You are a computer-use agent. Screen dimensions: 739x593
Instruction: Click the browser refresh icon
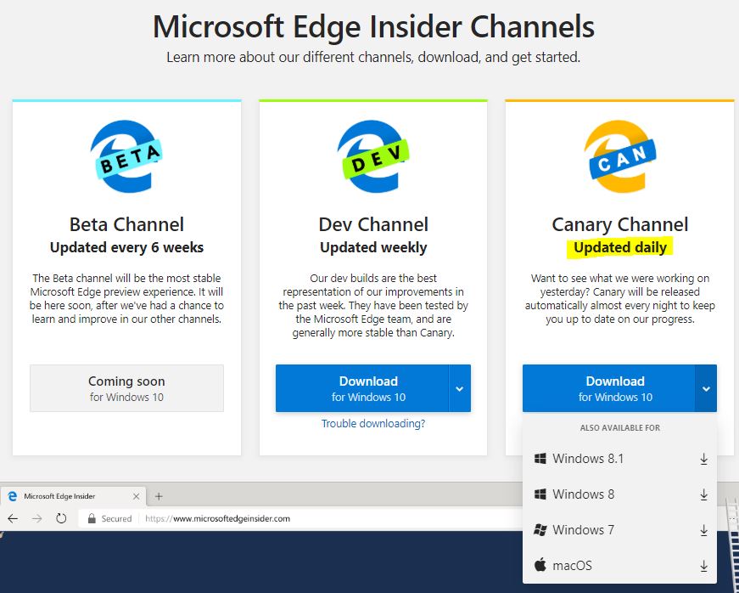tap(61, 518)
